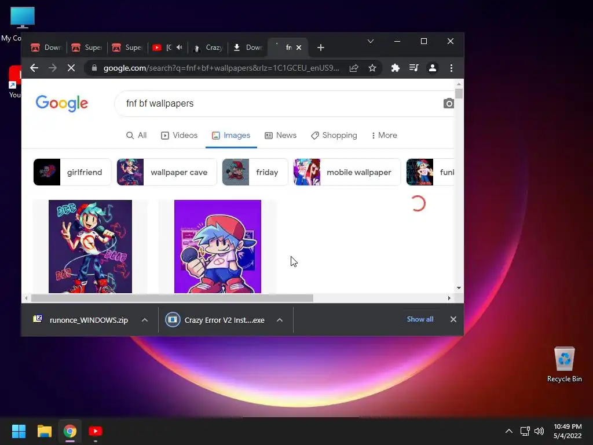Filter by girlfriend chip
Screen dimensions: 593x445
tap(72, 172)
